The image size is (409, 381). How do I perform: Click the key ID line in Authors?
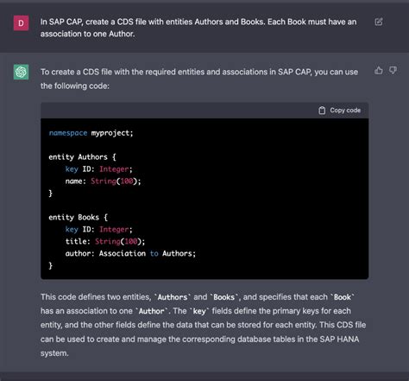pos(98,169)
